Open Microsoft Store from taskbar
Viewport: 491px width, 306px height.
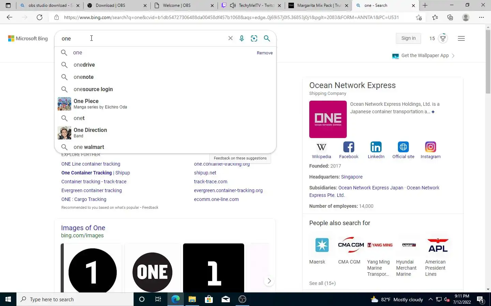point(209,299)
